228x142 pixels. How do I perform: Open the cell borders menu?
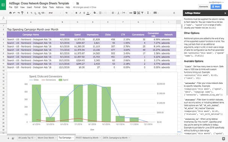(100, 13)
